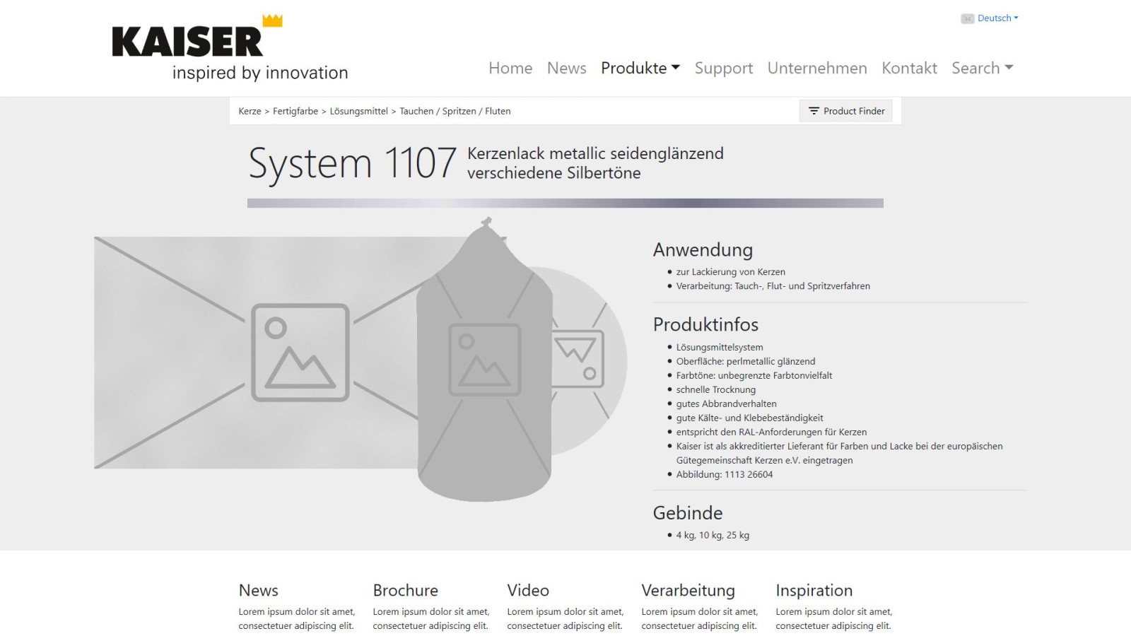Open the Brochure section in the footer
This screenshot has width=1131, height=636.
(x=404, y=590)
